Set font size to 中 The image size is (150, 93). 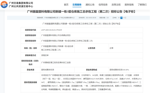pyautogui.click(x=121, y=18)
